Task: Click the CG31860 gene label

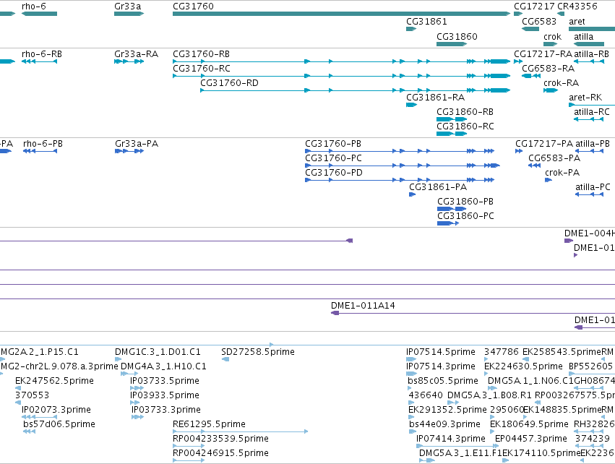Action: [457, 37]
